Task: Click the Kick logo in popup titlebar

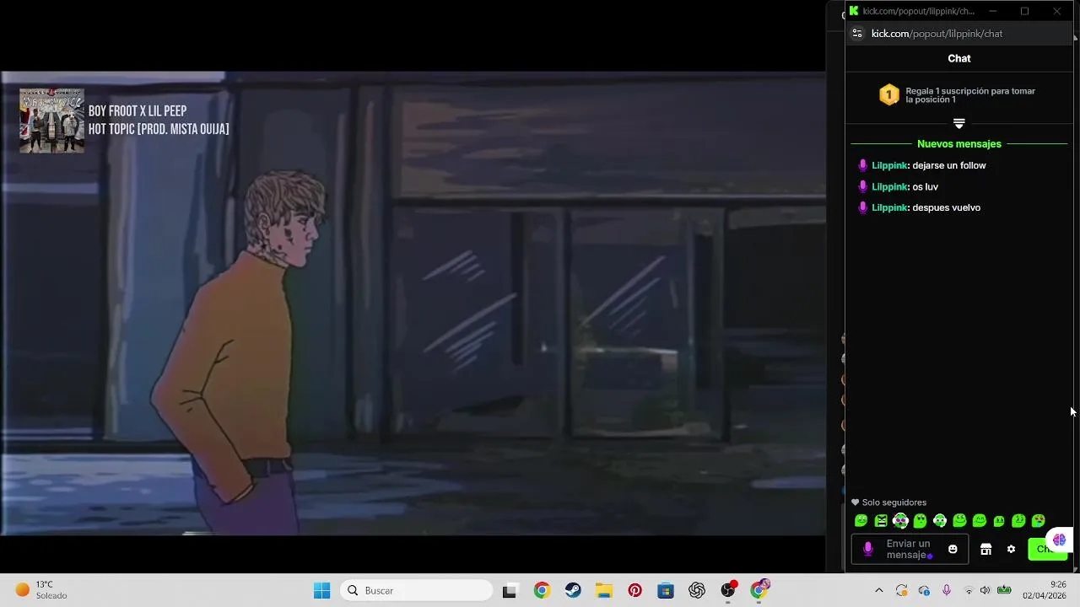Action: pyautogui.click(x=854, y=11)
